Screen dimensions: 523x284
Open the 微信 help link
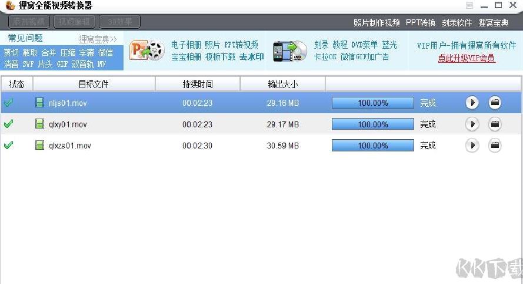pos(105,53)
